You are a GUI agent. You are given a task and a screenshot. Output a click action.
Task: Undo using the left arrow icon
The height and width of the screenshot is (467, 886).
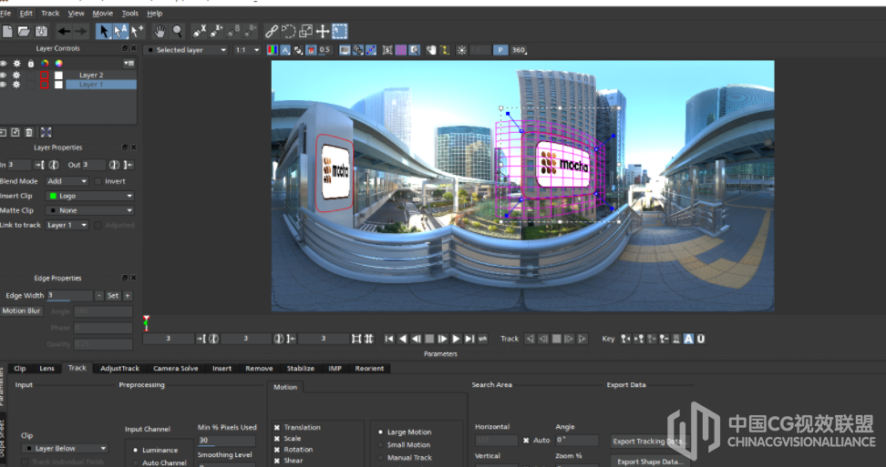(64, 32)
